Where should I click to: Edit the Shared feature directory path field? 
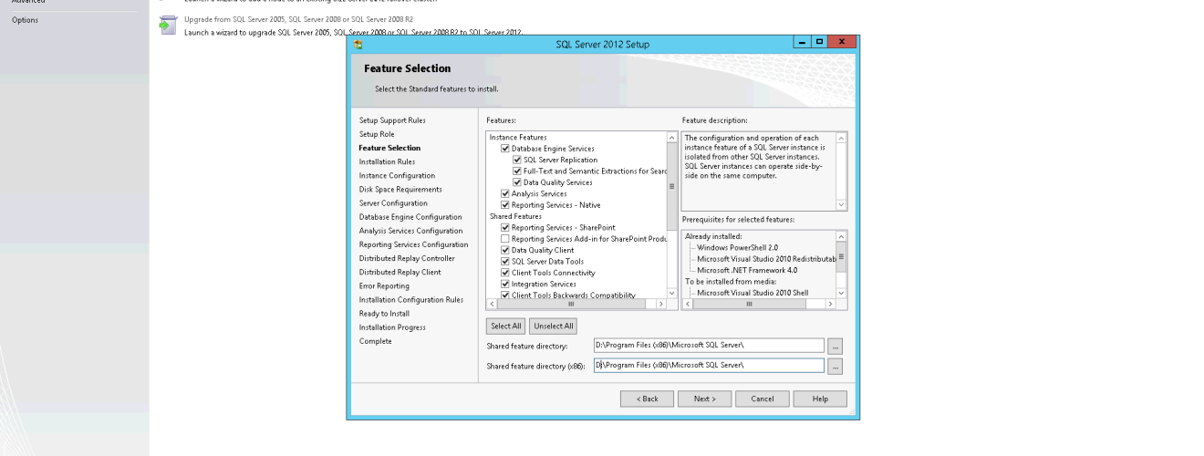pyautogui.click(x=709, y=346)
